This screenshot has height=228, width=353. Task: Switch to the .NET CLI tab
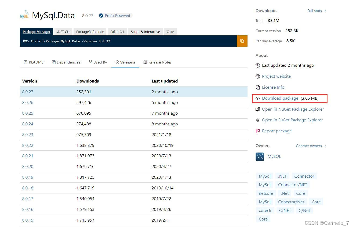click(x=63, y=32)
